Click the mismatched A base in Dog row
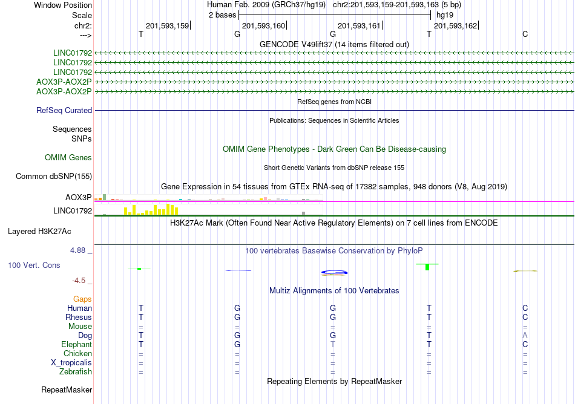575x404 pixels. [525, 336]
